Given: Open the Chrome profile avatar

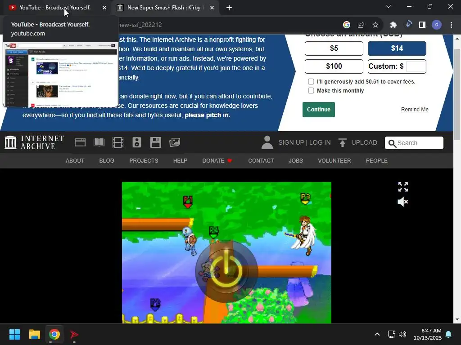Looking at the screenshot, I should pos(437,25).
